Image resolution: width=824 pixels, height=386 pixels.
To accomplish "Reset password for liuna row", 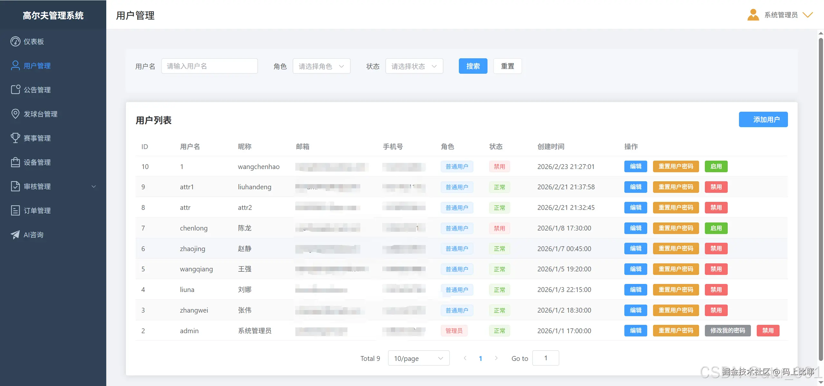I will 676,290.
